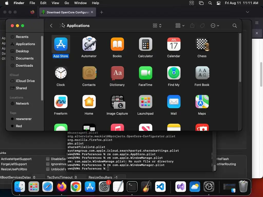The width and height of the screenshot is (263, 197).
Task: Click the Finder search magnifier icon
Action: coord(235,26)
